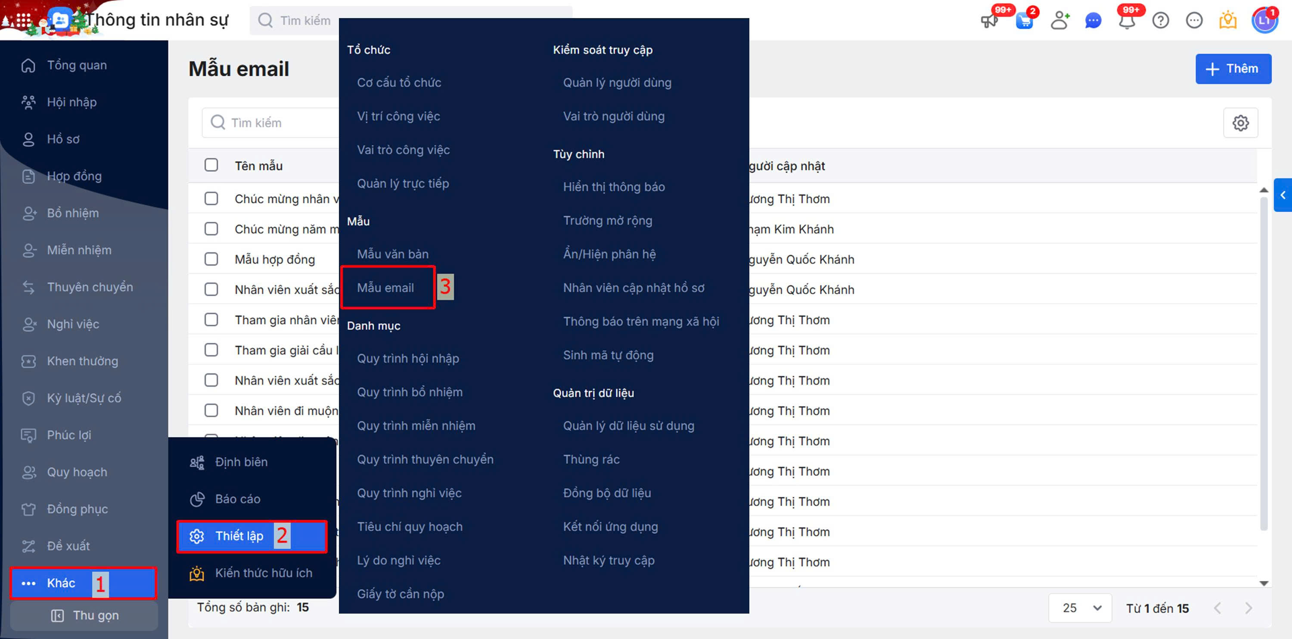This screenshot has height=639, width=1292.
Task: Click the table vertical scrollbar
Action: point(1264,361)
